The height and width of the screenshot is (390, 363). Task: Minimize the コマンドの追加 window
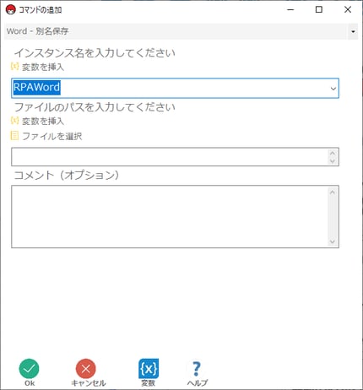(290, 9)
